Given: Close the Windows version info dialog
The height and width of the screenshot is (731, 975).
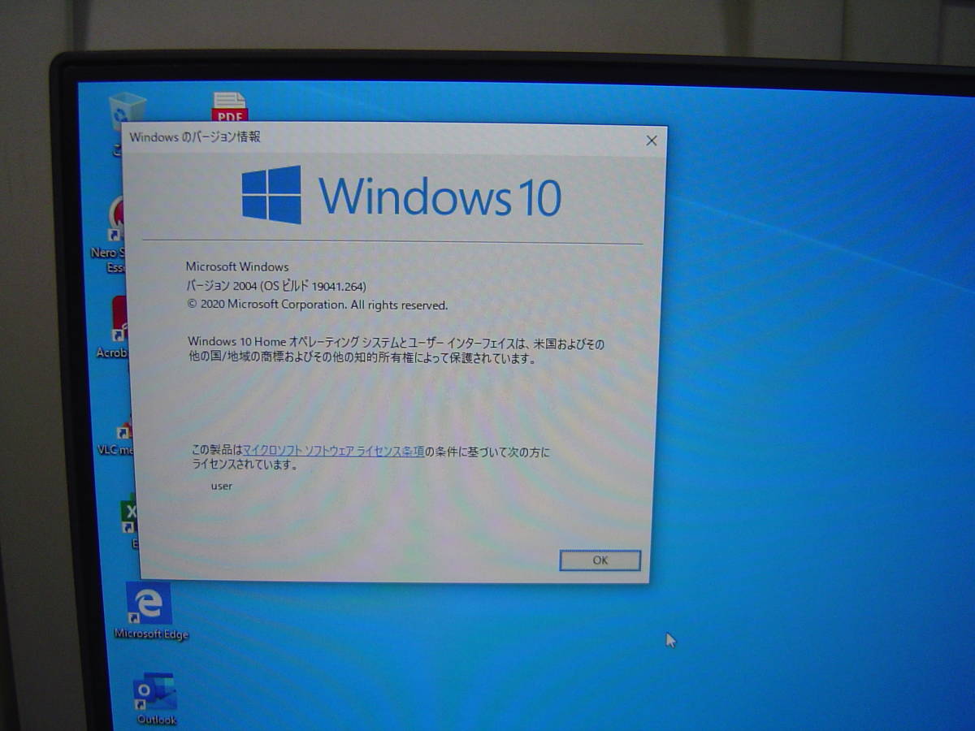Looking at the screenshot, I should click(651, 141).
